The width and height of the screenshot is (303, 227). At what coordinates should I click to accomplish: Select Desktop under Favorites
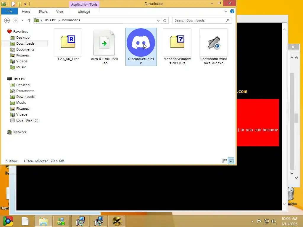[23, 38]
